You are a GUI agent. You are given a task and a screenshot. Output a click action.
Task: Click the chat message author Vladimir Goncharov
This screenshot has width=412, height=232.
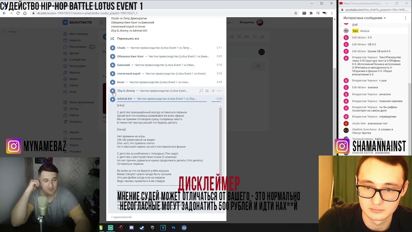click(364, 130)
